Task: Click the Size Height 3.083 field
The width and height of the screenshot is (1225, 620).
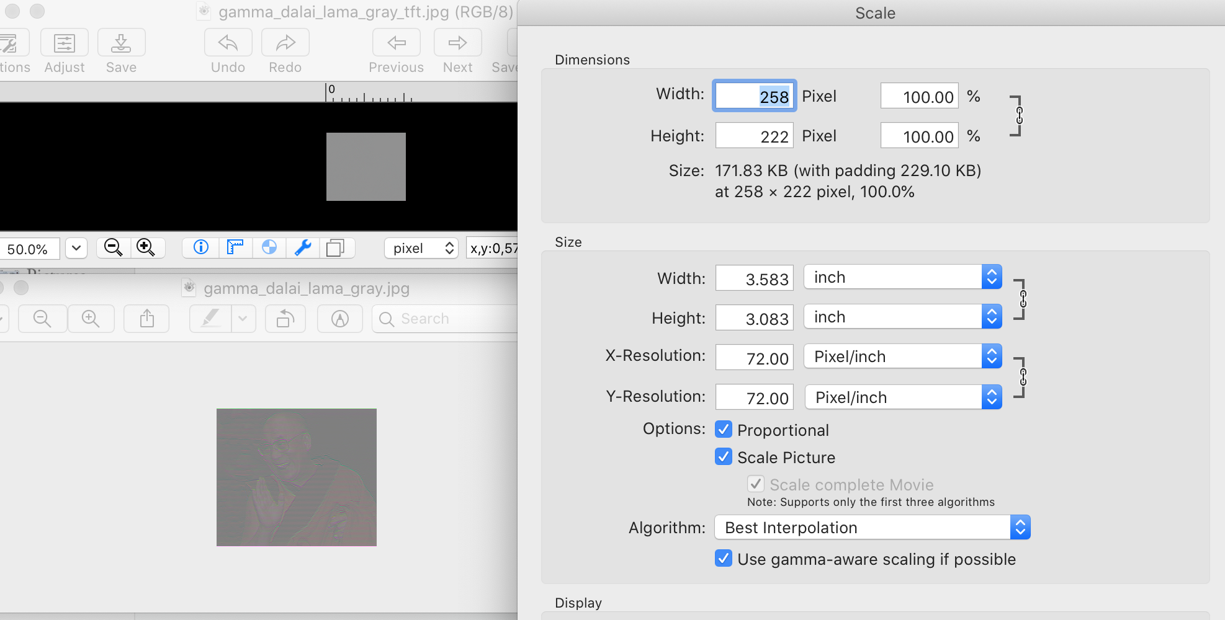Action: click(754, 318)
